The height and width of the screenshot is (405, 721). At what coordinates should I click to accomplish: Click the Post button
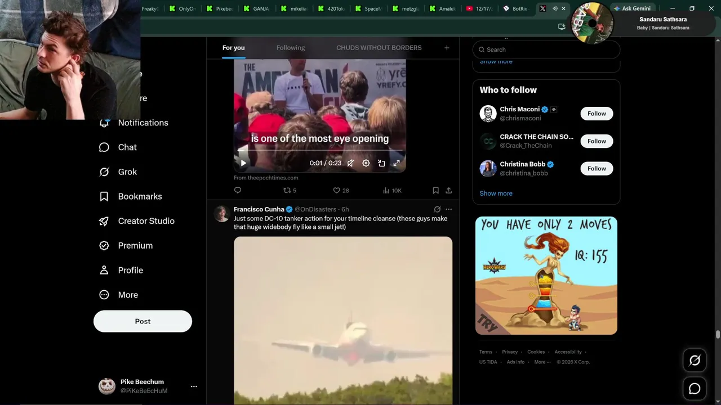(x=143, y=321)
